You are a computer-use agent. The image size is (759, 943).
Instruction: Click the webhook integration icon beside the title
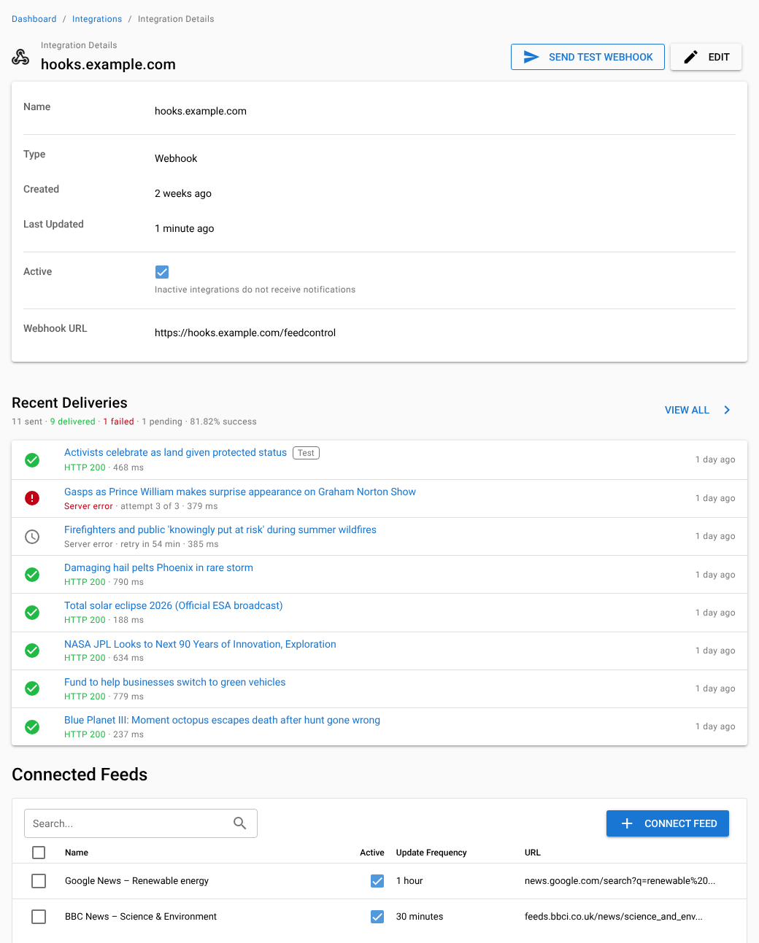click(x=20, y=57)
